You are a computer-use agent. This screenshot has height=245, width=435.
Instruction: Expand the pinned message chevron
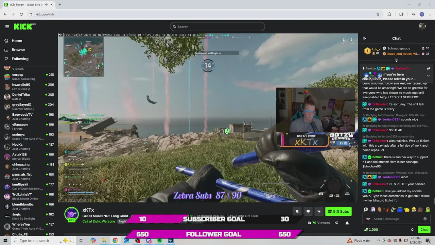[x=428, y=76]
